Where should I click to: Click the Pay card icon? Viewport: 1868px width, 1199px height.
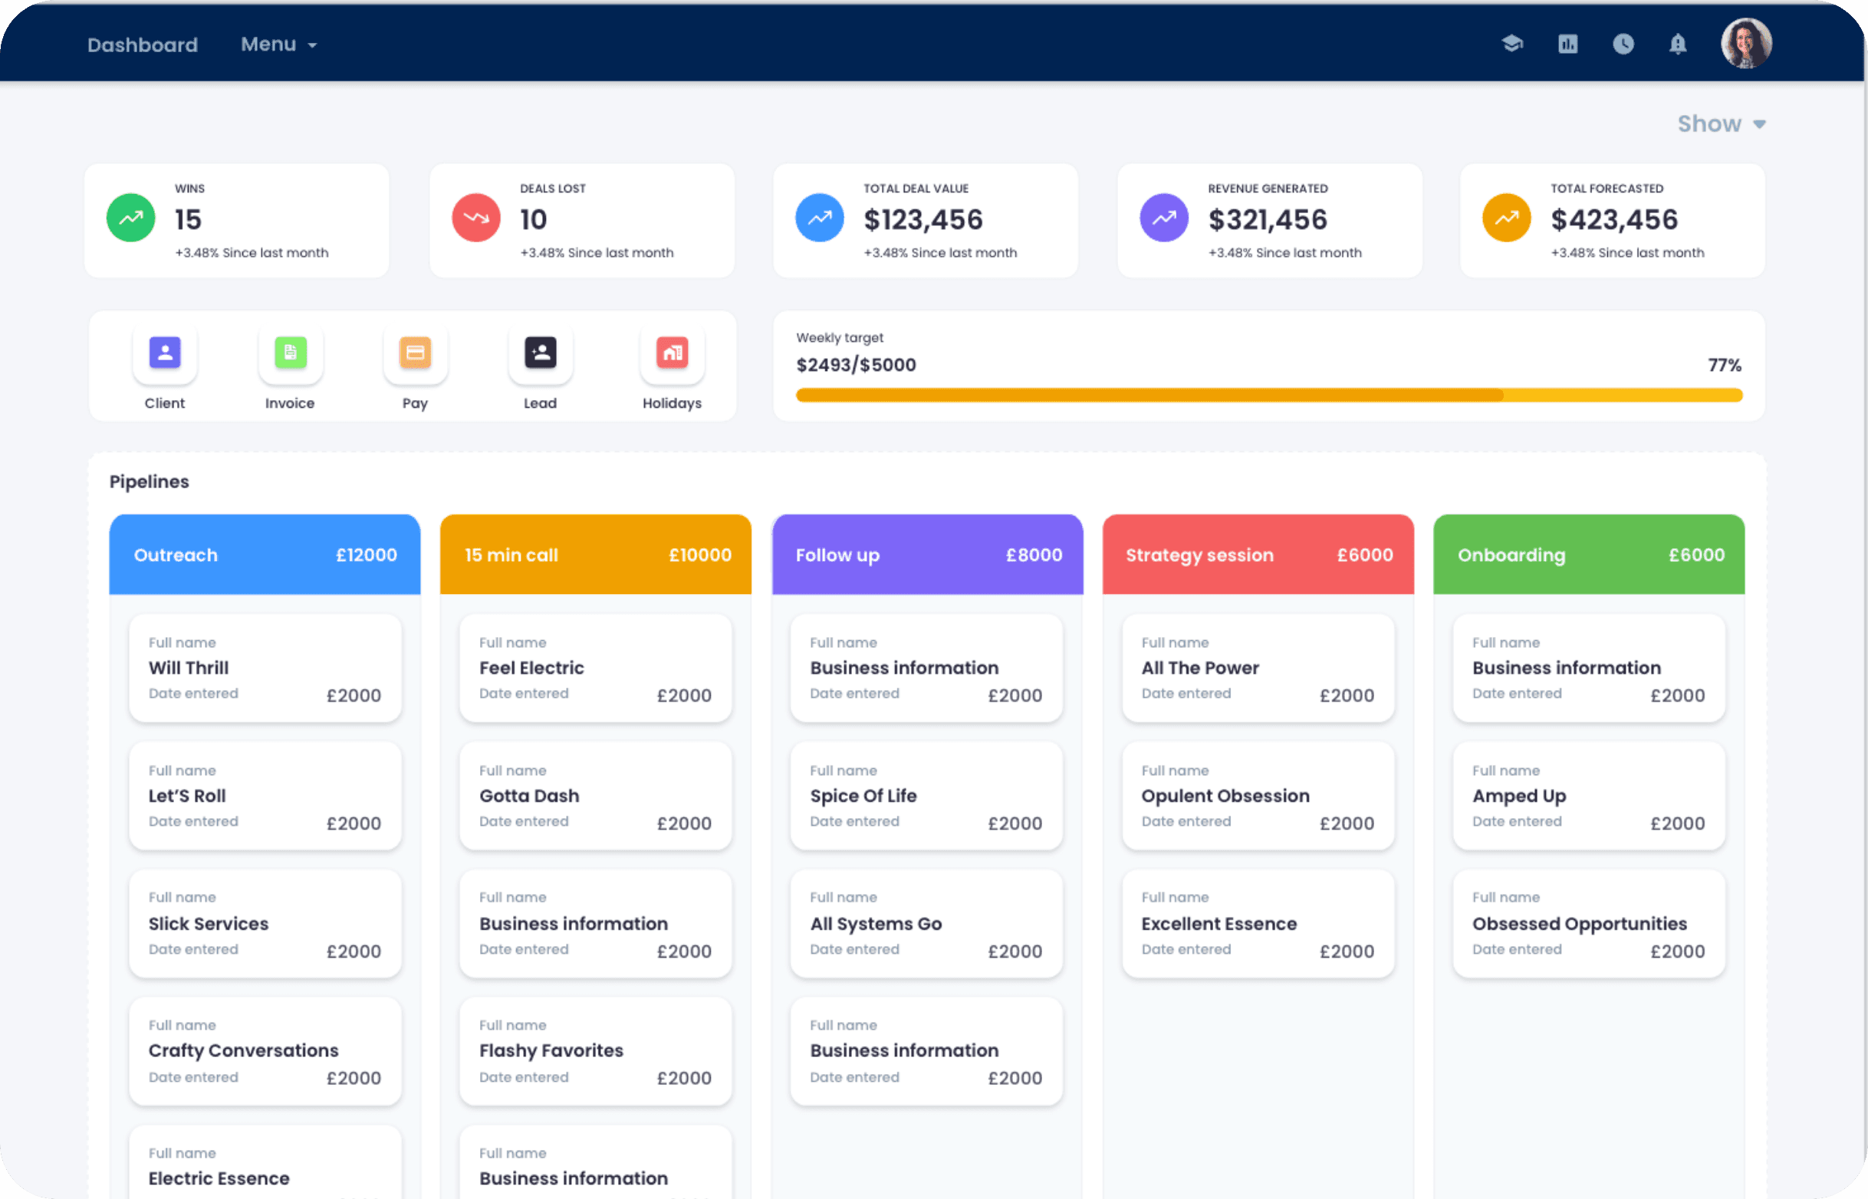(415, 353)
